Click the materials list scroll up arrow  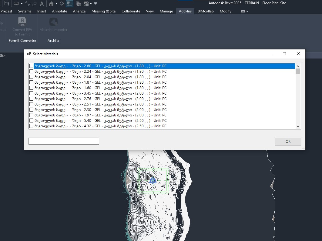(298, 66)
